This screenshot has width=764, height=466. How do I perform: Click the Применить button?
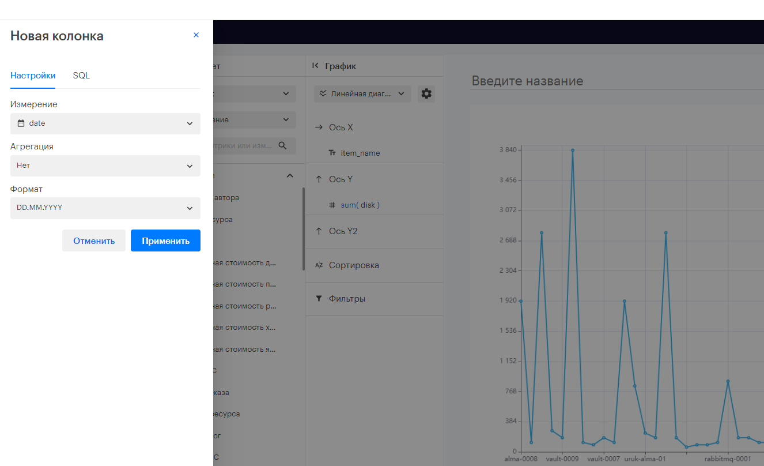pos(165,240)
